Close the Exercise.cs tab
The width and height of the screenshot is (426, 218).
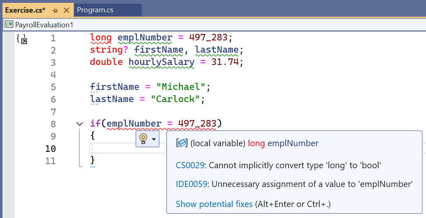tap(67, 11)
